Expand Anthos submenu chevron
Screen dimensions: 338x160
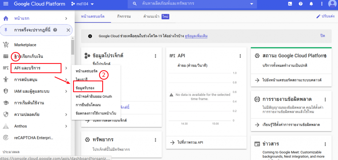pos(66,126)
